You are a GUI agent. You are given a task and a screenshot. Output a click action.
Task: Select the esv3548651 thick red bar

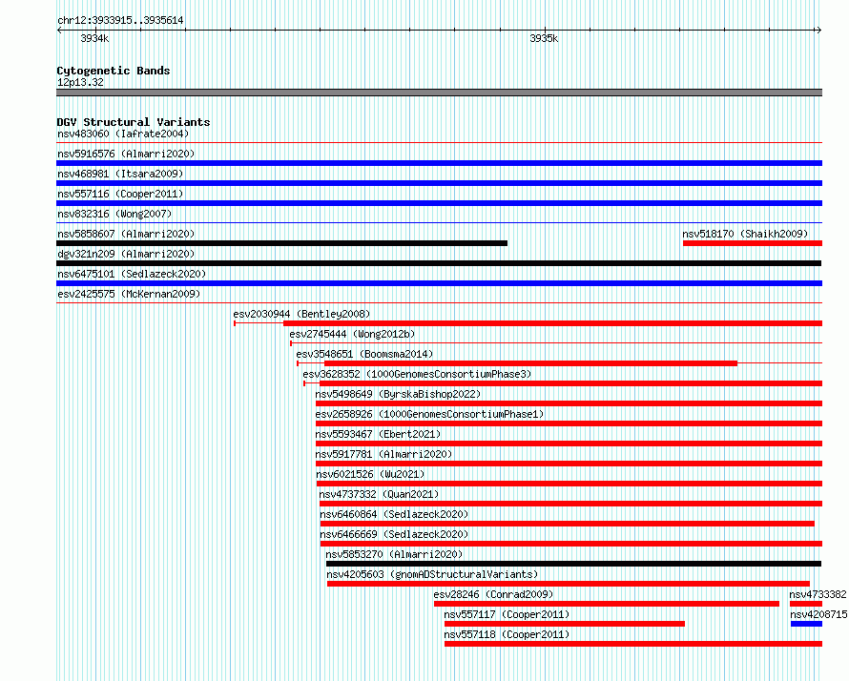(x=530, y=363)
